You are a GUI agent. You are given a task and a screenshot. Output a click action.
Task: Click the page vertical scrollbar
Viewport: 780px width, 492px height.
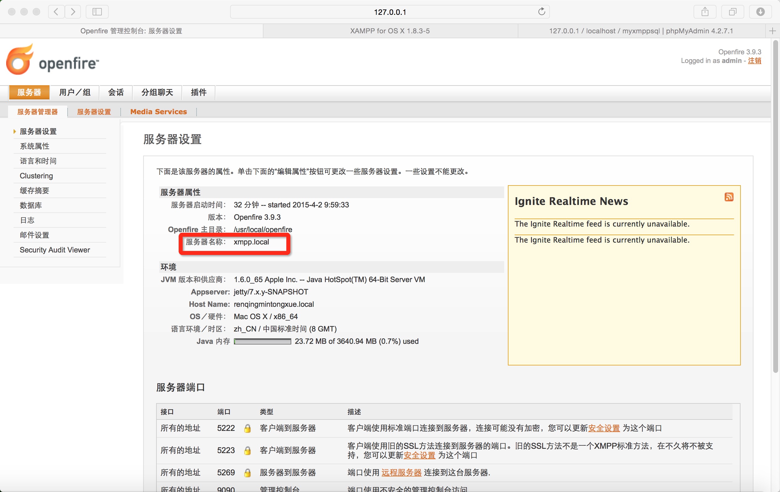775,206
